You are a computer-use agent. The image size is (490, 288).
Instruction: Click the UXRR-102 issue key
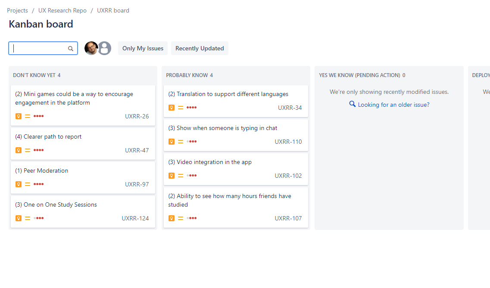coord(288,175)
